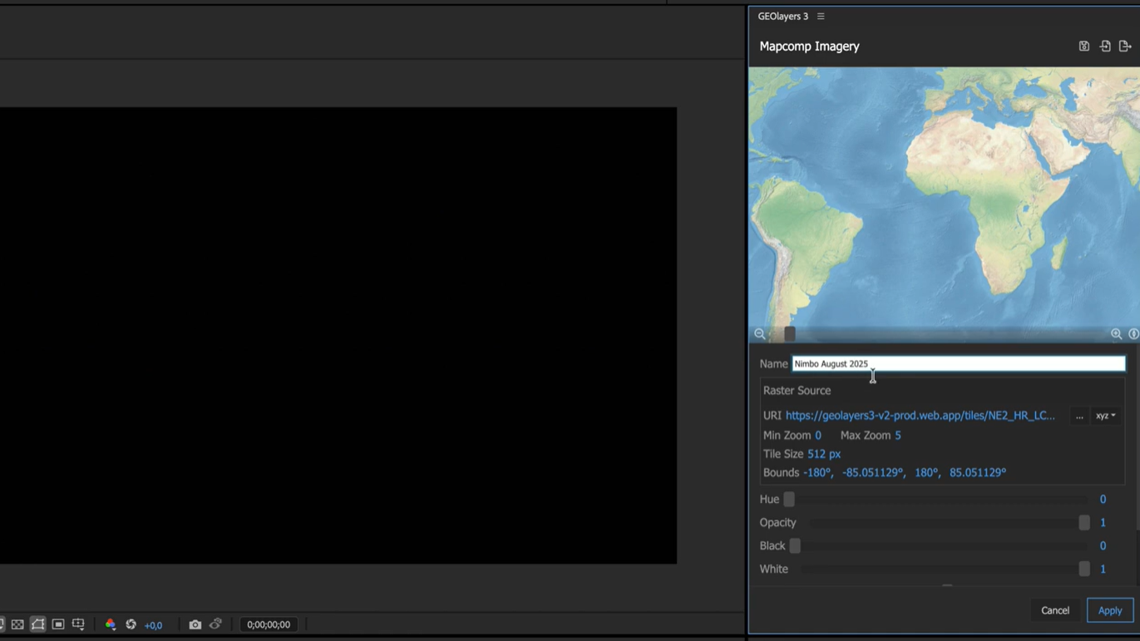This screenshot has height=641, width=1140.
Task: Take a snapshot with the camera icon
Action: point(195,624)
